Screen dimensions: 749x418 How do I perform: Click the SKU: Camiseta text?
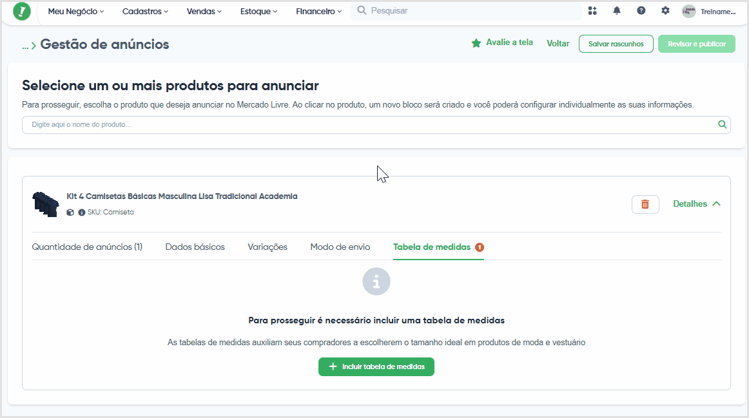click(111, 213)
